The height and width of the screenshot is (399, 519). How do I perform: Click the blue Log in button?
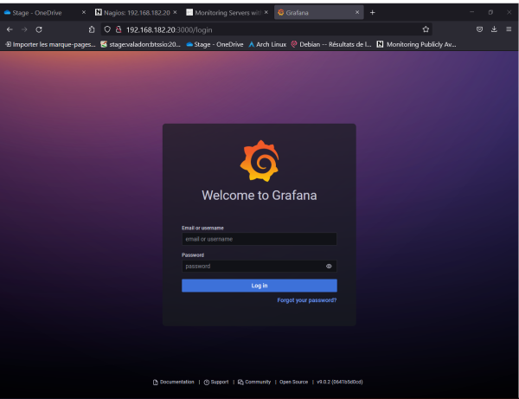(259, 286)
